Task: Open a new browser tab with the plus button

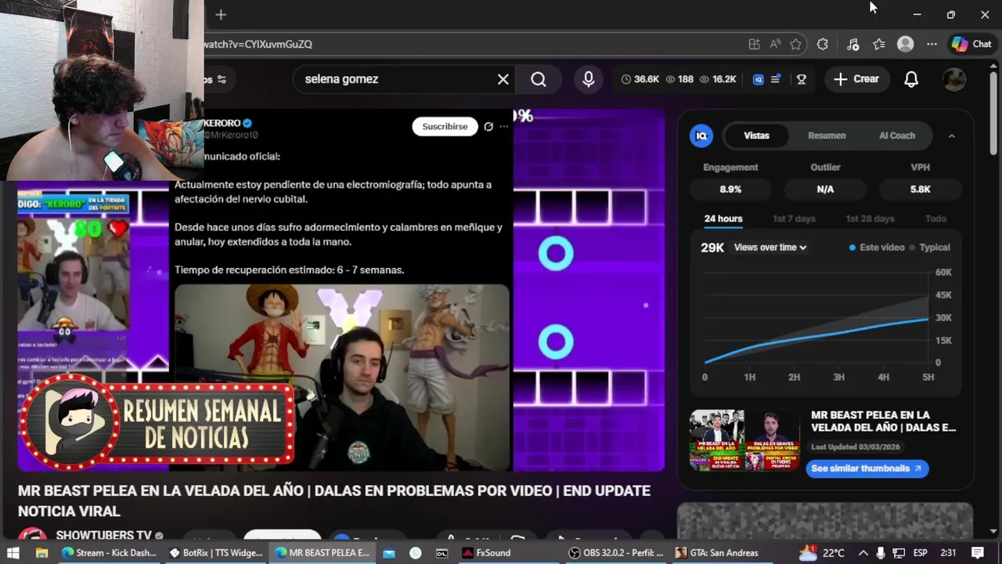Action: point(221,14)
